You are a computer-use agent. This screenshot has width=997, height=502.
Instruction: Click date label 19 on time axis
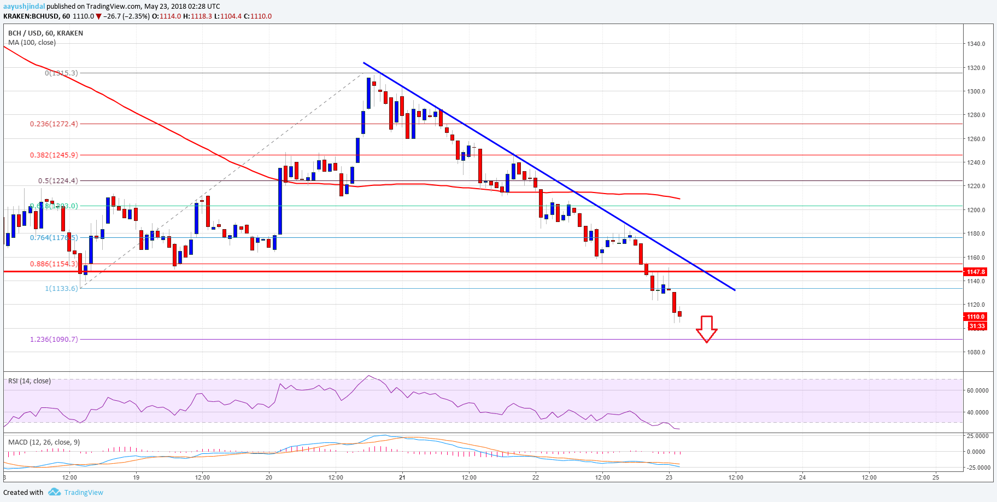pos(136,477)
